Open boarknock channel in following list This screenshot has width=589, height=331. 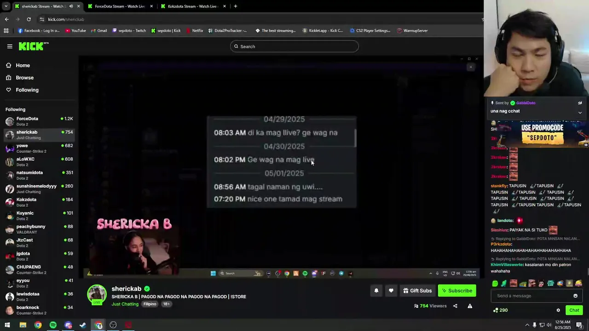click(40, 310)
